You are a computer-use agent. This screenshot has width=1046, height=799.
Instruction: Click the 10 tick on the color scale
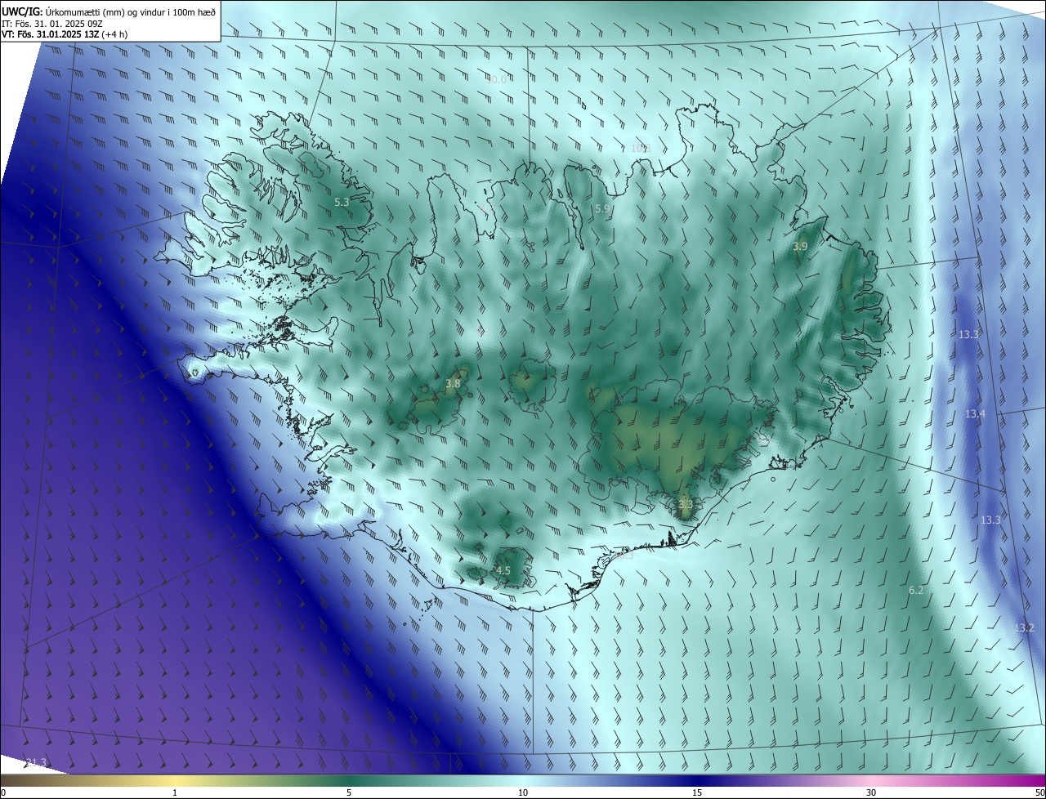(x=523, y=792)
